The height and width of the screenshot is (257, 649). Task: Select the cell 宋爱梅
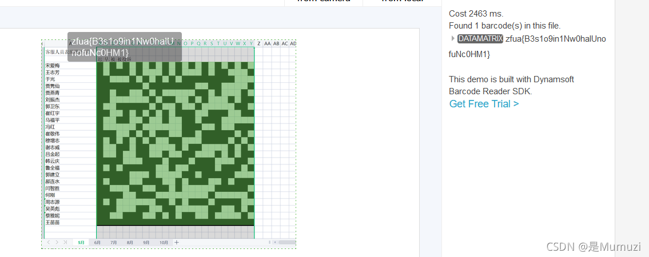point(70,66)
